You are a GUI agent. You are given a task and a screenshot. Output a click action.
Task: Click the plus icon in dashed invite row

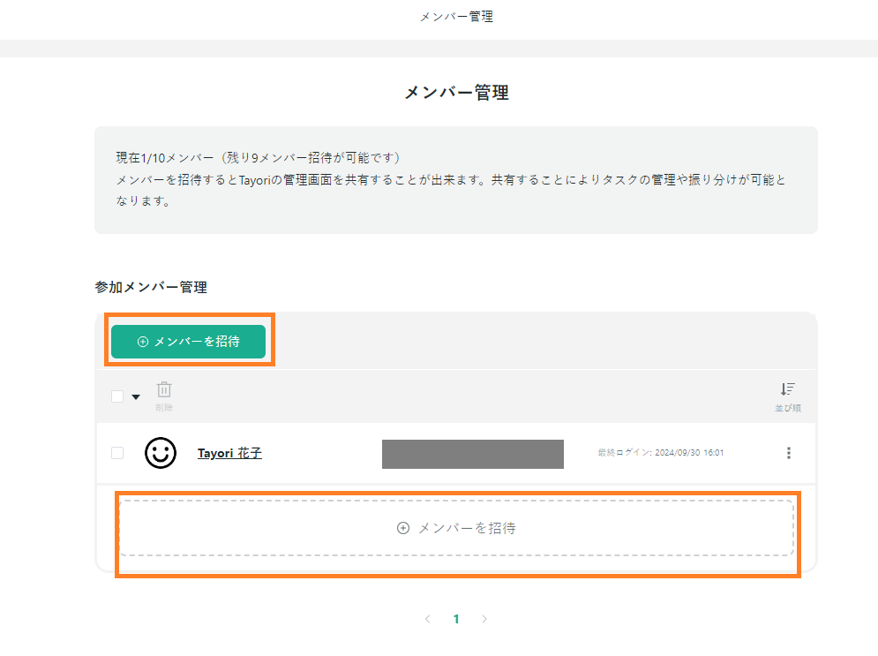(403, 528)
